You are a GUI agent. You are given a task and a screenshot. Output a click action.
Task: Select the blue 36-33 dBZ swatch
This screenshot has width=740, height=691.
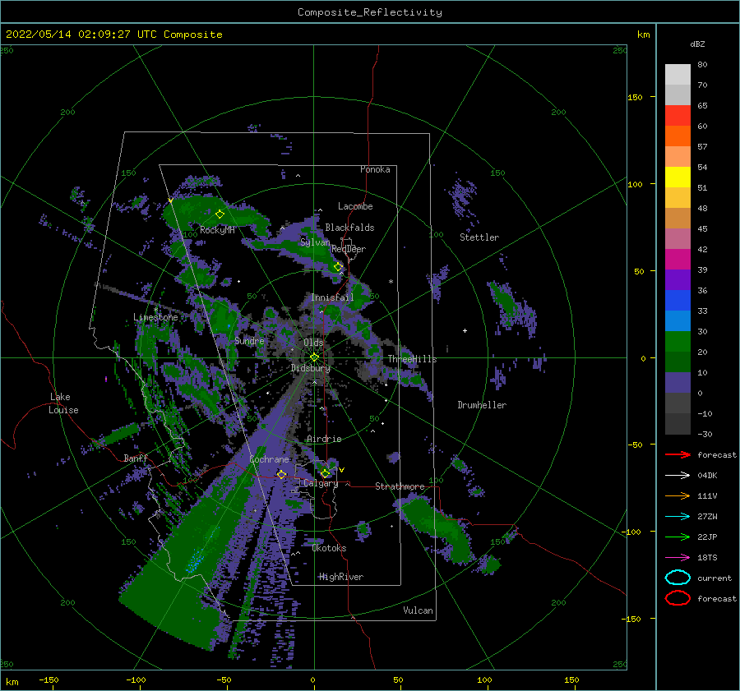[678, 300]
